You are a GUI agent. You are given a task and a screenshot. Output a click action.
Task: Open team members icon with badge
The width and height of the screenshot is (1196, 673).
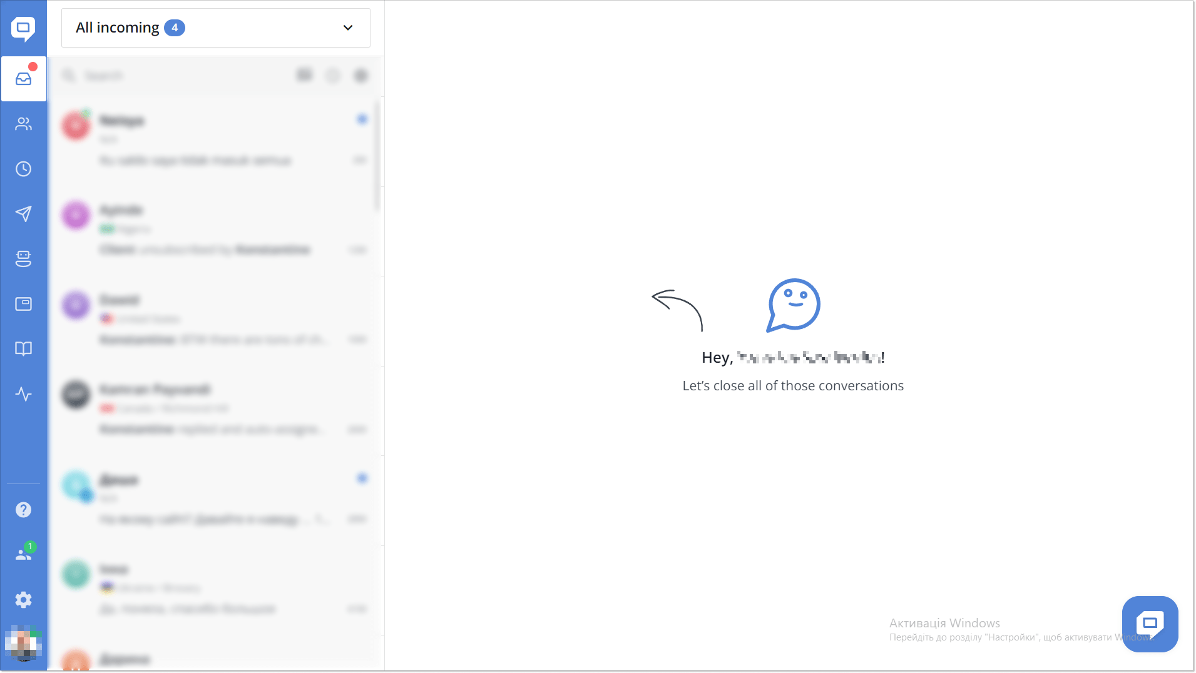click(25, 552)
